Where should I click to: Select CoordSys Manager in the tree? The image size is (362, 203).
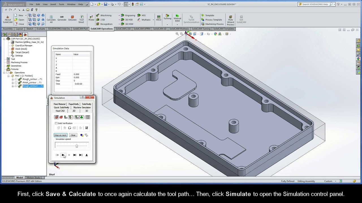[x=24, y=45]
